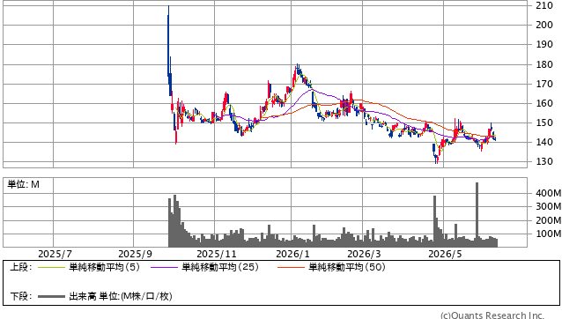Click the 200 price axis value

pos(544,25)
